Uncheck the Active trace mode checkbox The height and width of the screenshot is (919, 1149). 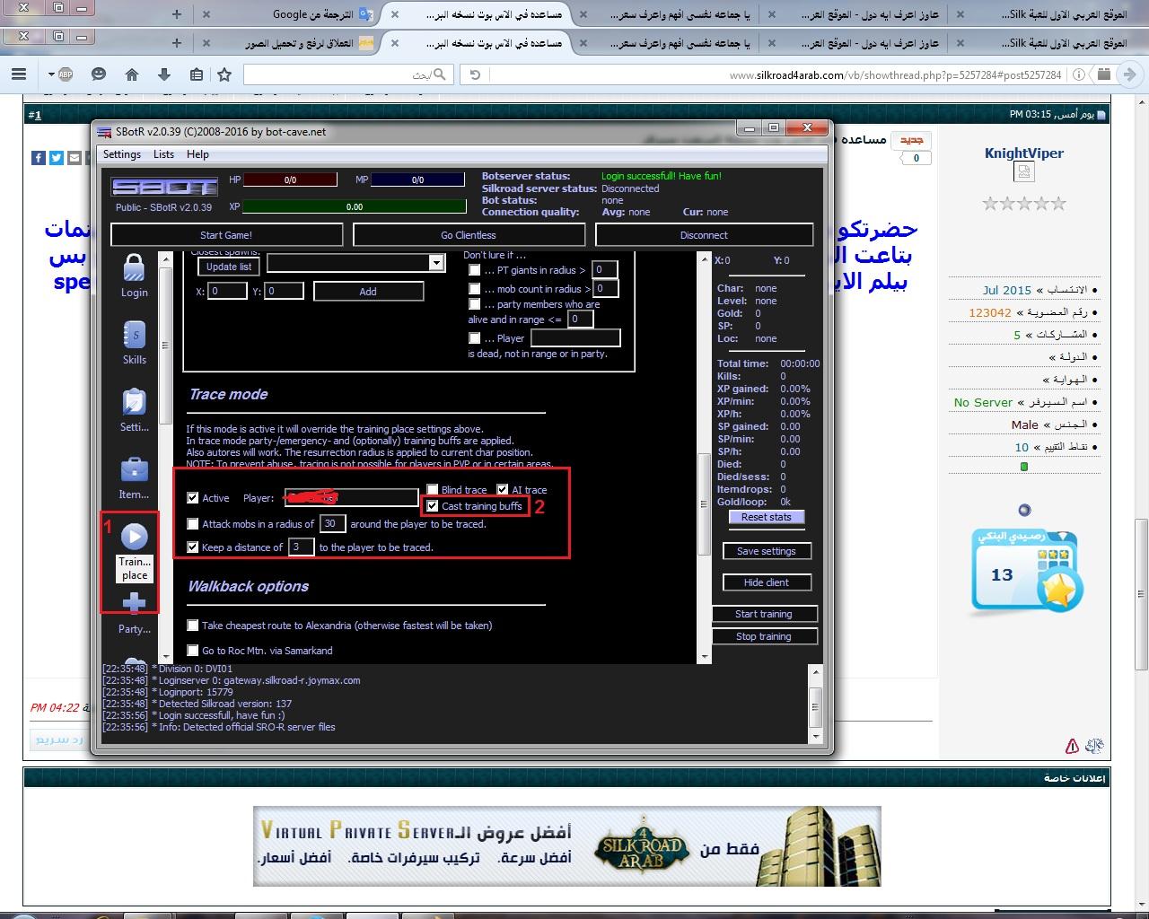193,498
